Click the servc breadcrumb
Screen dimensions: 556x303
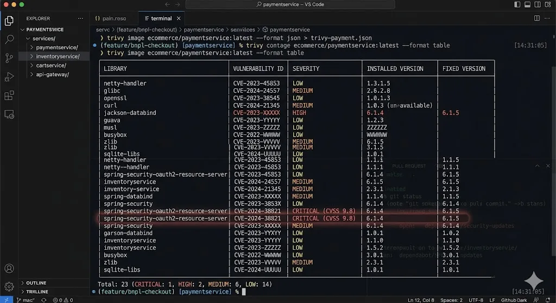click(103, 30)
